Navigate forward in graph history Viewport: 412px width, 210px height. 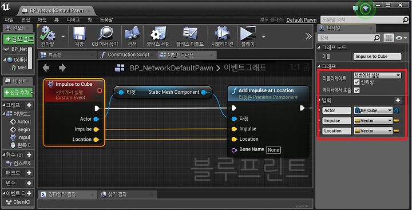tap(62, 68)
